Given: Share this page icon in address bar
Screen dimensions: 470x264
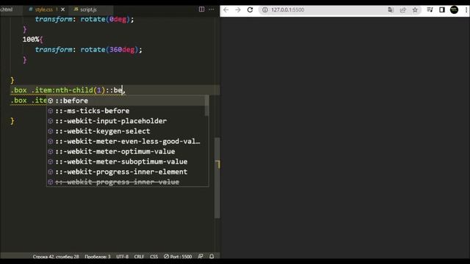Looking at the screenshot, I should tap(403, 10).
